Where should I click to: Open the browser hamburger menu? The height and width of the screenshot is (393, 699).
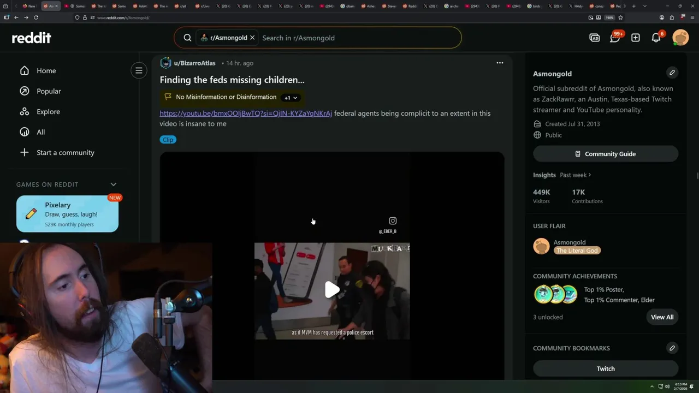click(692, 17)
